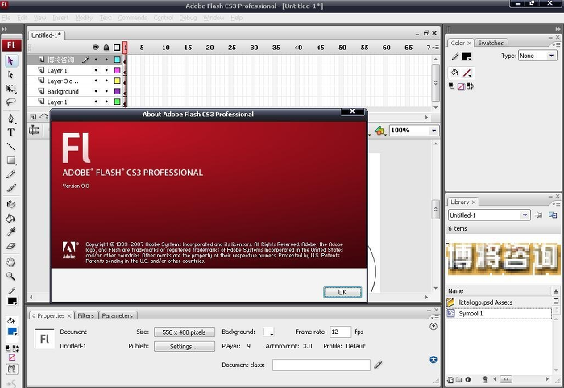
Task: Open the stage zoom 100% dropdown
Action: pos(414,131)
